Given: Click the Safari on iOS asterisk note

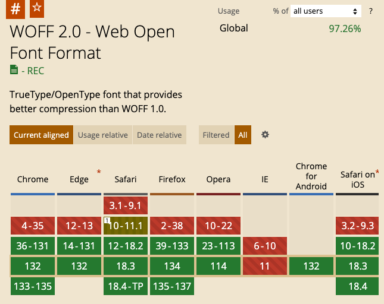Looking at the screenshot, I should point(377,172).
